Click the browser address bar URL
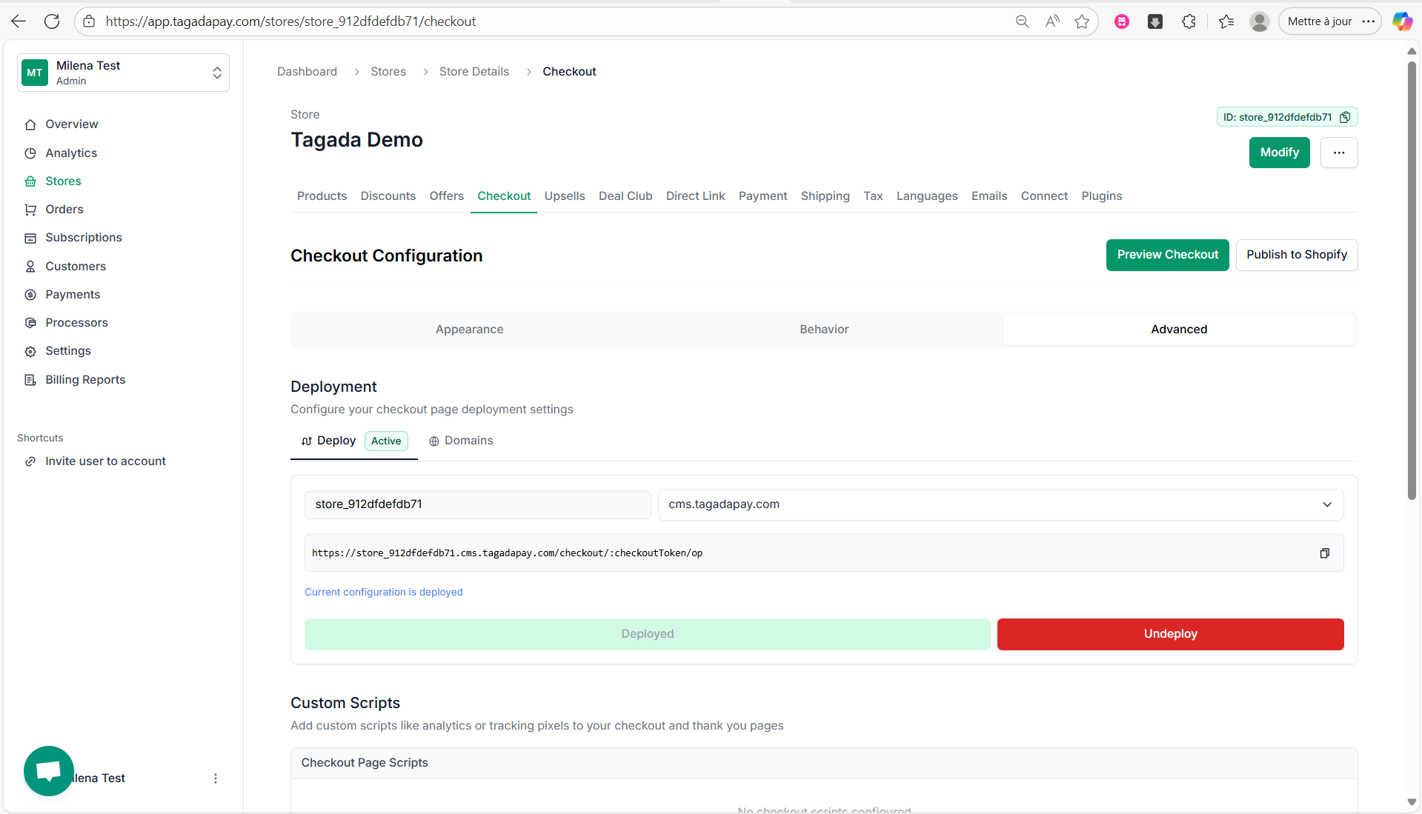The image size is (1422, 814). tap(290, 21)
